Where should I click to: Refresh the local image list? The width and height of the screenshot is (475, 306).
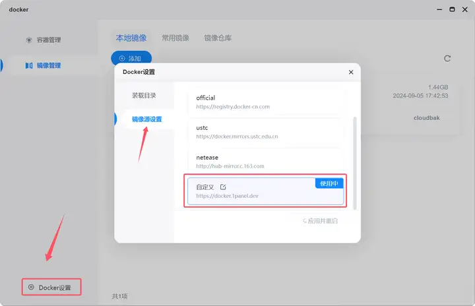pyautogui.click(x=447, y=59)
